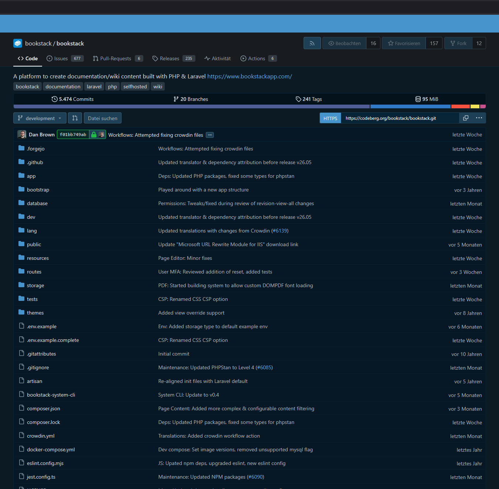Click the bookstack owner link in title
This screenshot has width=499, height=489.
point(38,43)
